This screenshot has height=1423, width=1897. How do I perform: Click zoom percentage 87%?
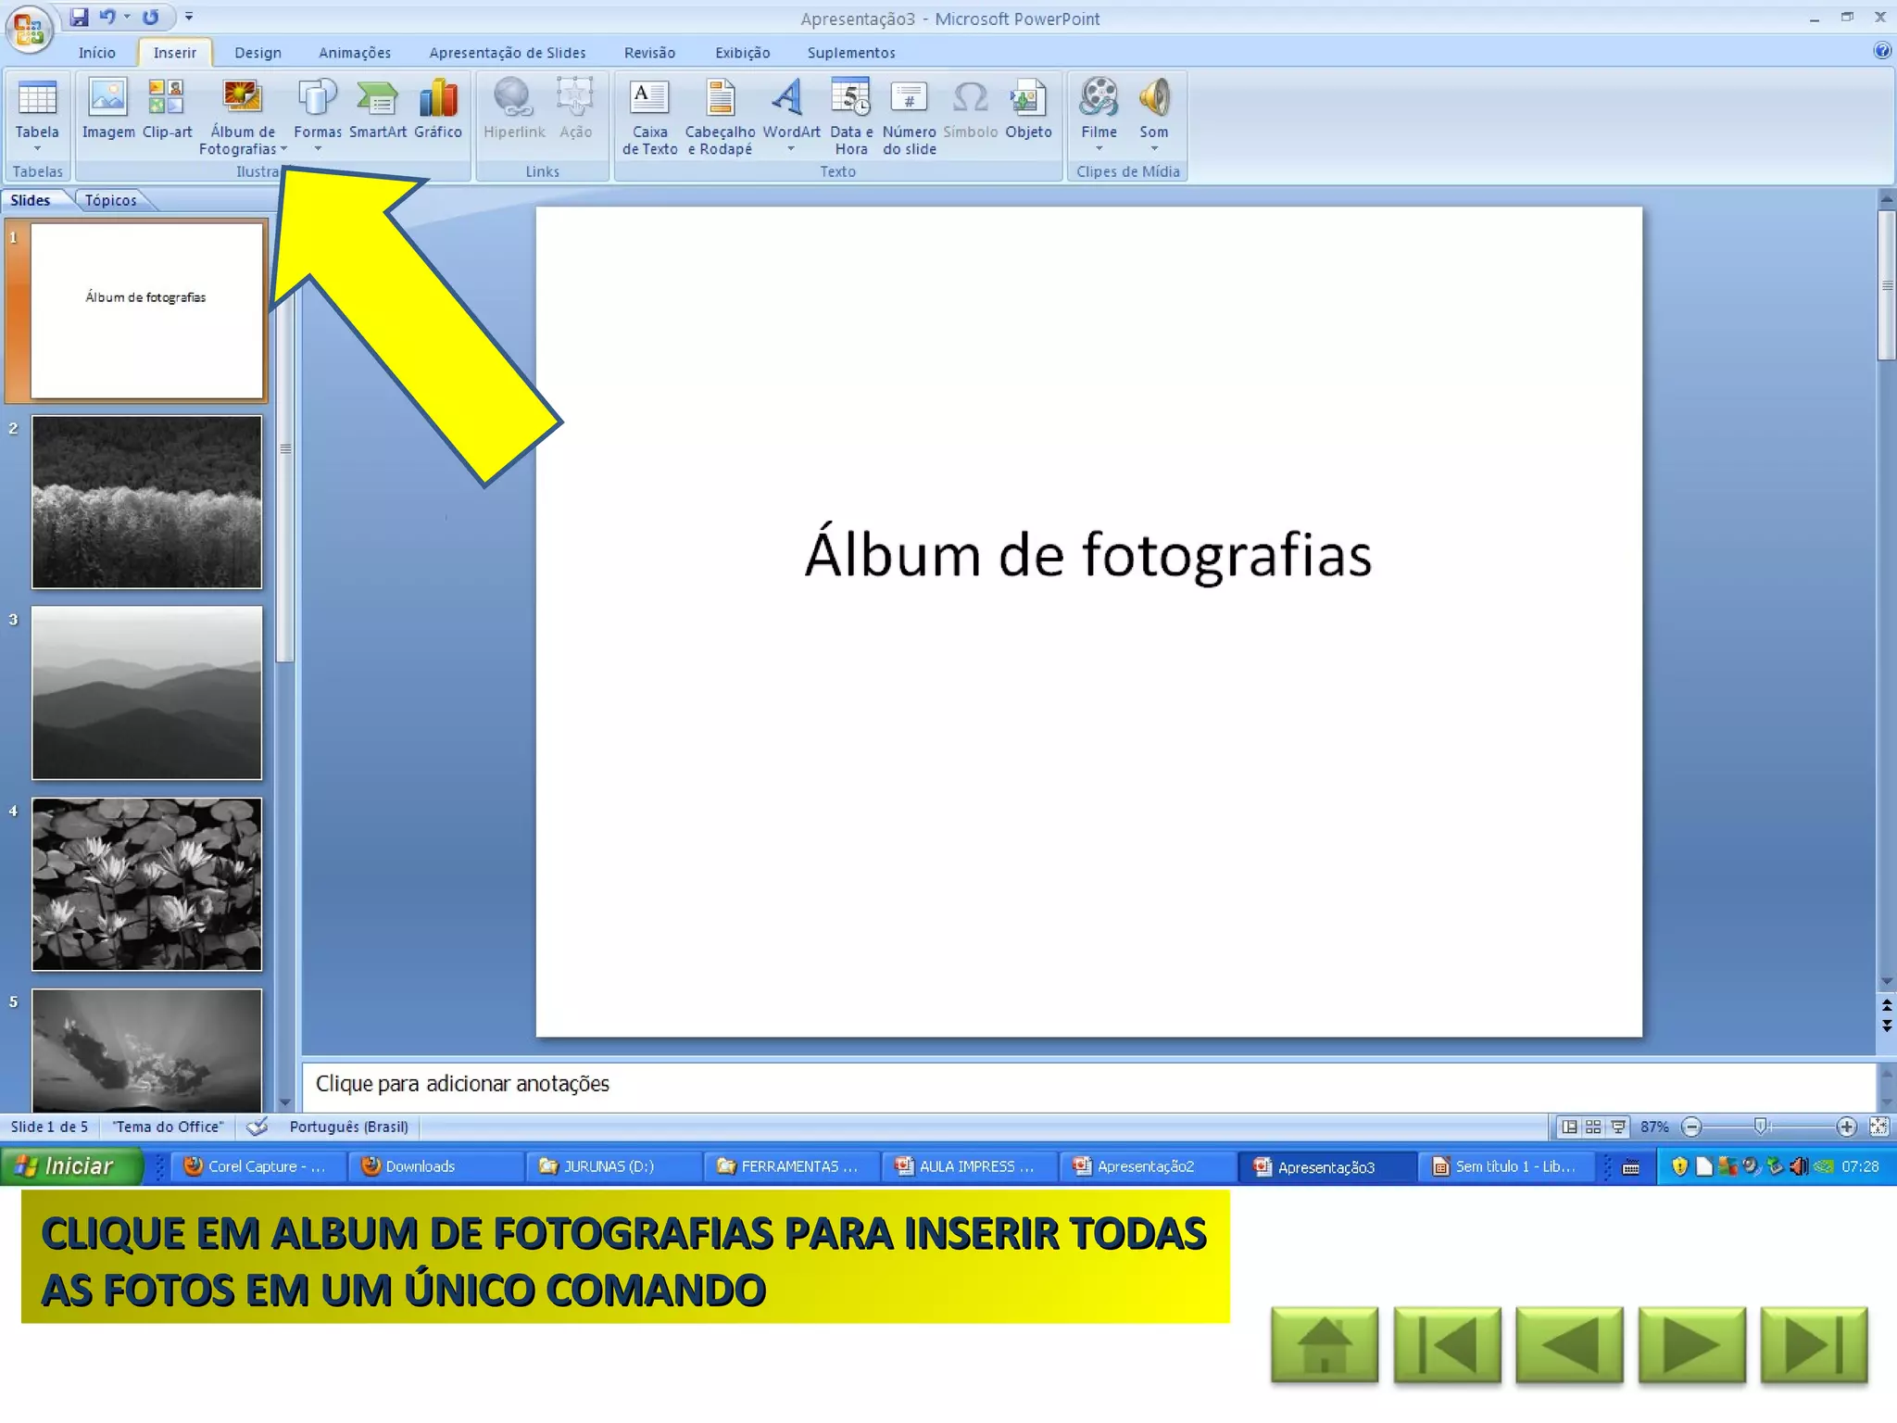pos(1654,1127)
